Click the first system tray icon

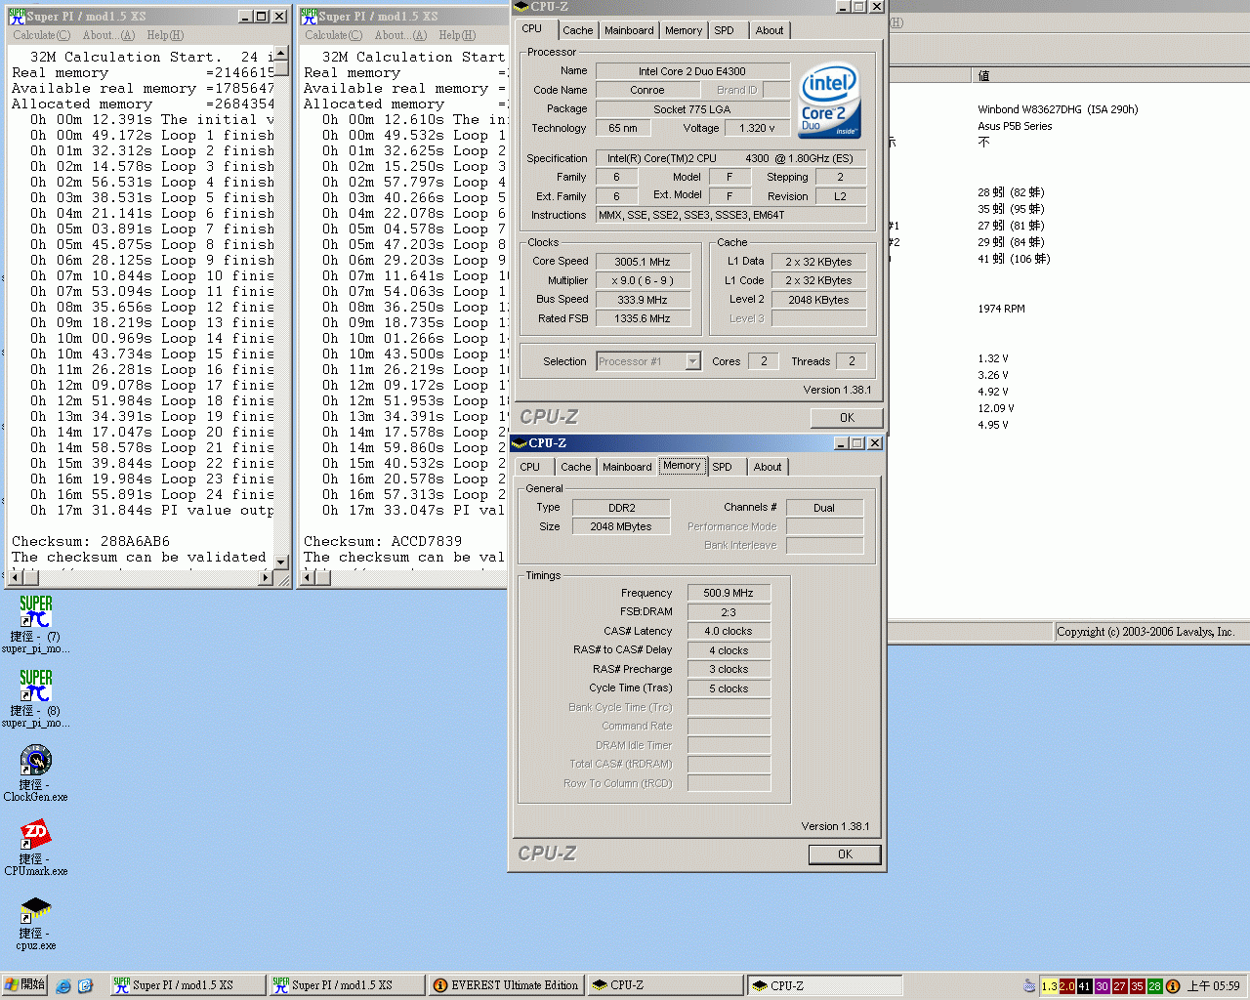[1029, 986]
